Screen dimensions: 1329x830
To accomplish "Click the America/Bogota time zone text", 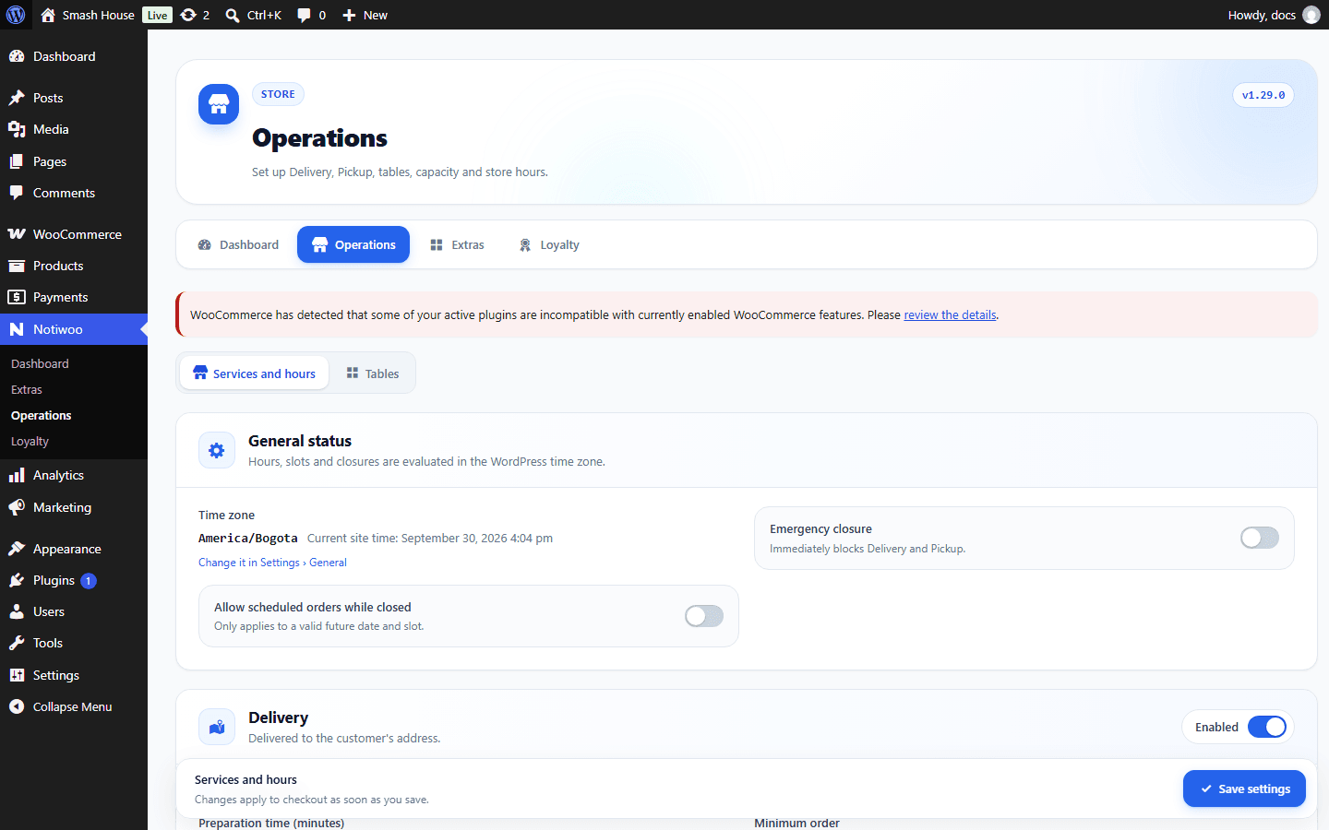I will [x=248, y=539].
